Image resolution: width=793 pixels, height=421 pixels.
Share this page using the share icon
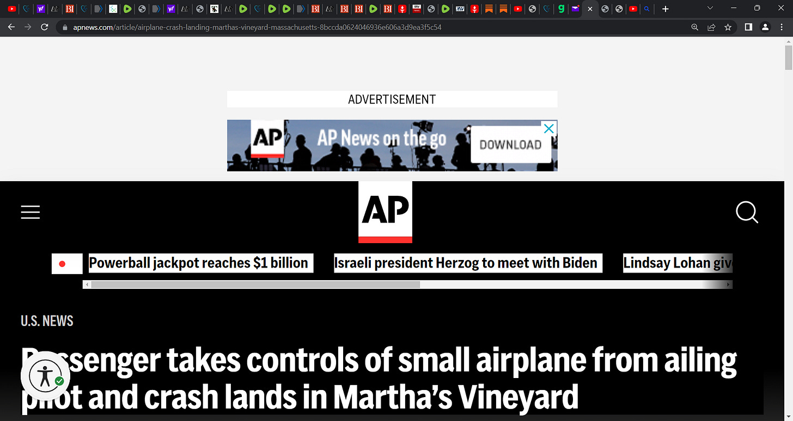[711, 27]
